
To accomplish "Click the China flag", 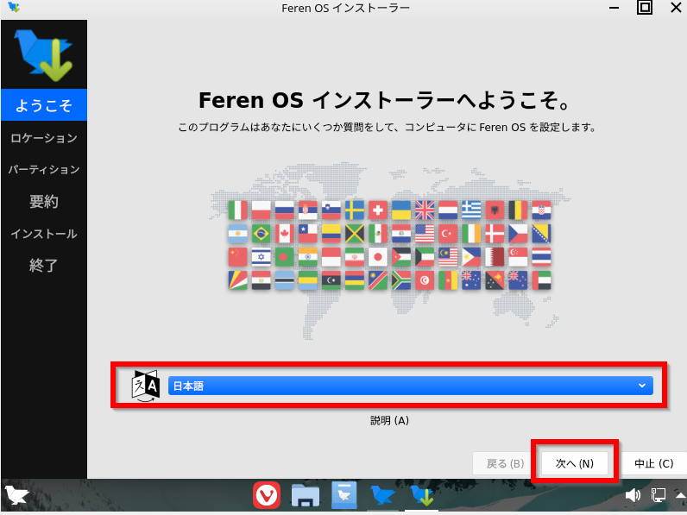I will pos(238,257).
